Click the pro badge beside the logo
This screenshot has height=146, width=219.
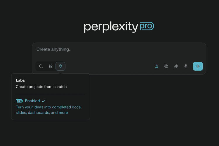click(x=147, y=27)
